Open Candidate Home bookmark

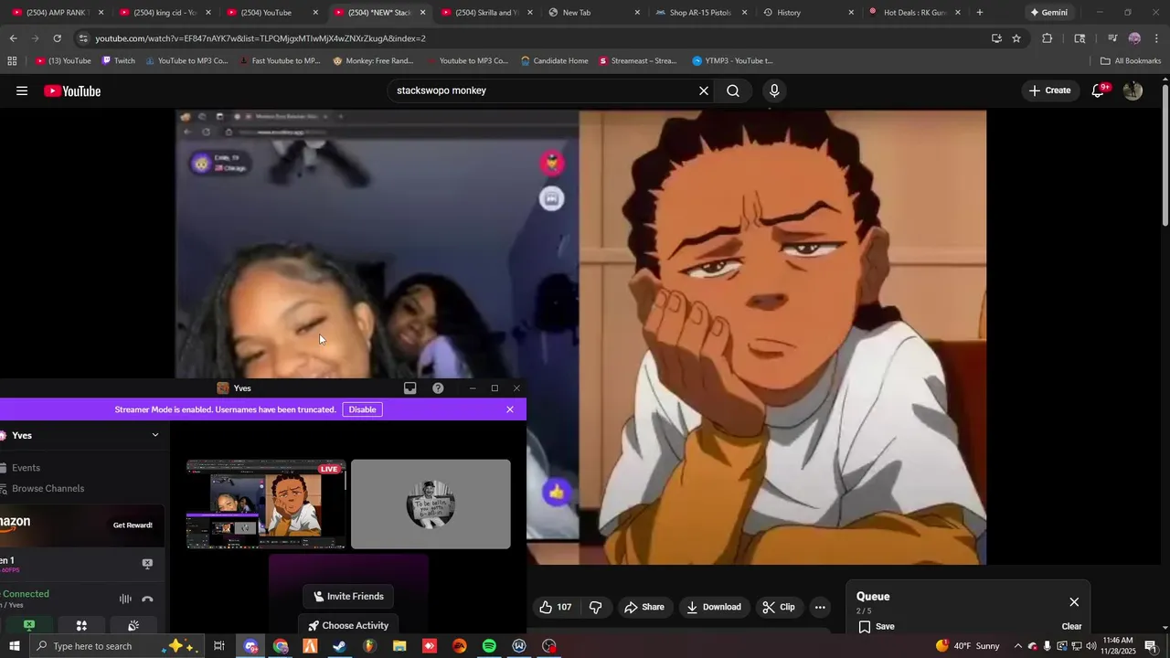(554, 61)
